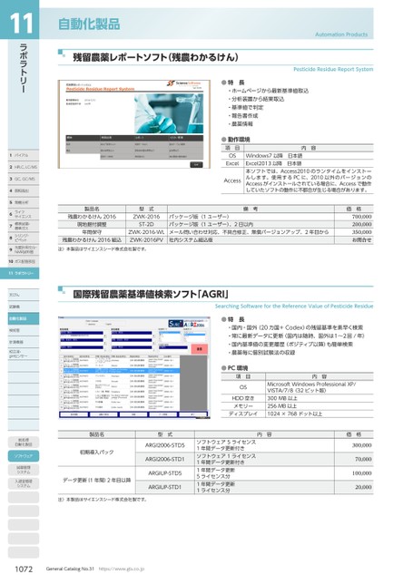The image size is (413, 584).
Task: Click the Automation Products subtitle
Action: click(341, 34)
